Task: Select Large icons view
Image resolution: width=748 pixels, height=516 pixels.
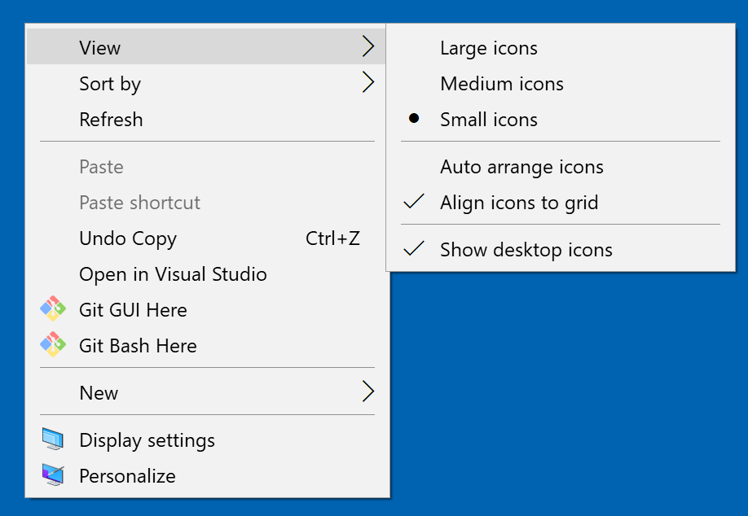Action: [x=561, y=48]
